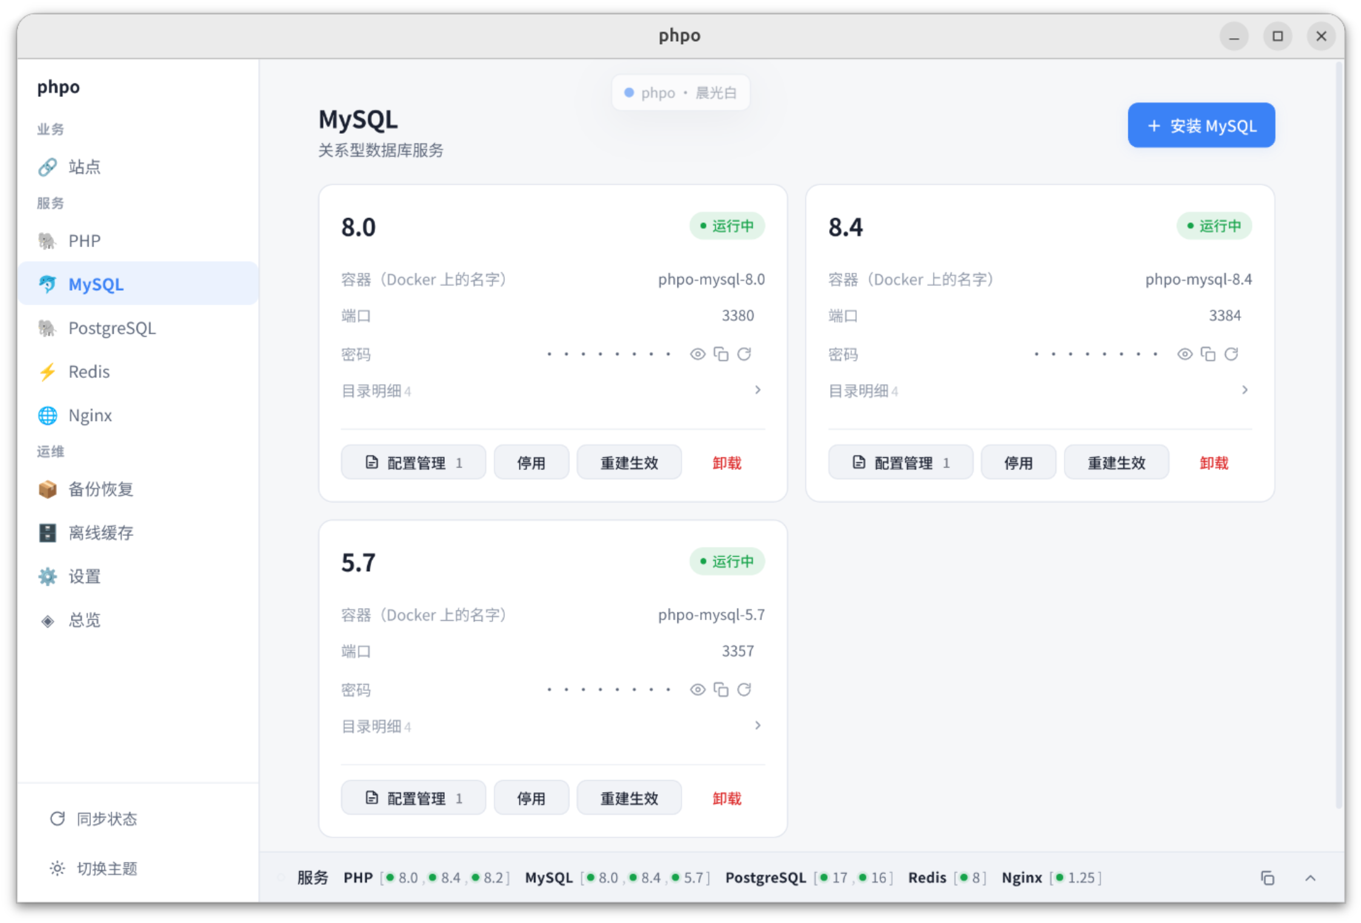Viewport: 1361px width, 923px height.
Task: Open 总览 overview page
Action: point(138,620)
